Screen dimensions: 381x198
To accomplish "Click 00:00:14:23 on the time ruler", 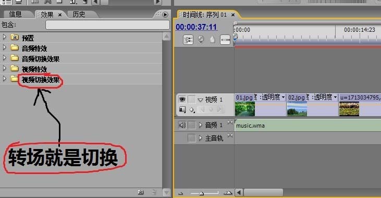I will pos(360,30).
